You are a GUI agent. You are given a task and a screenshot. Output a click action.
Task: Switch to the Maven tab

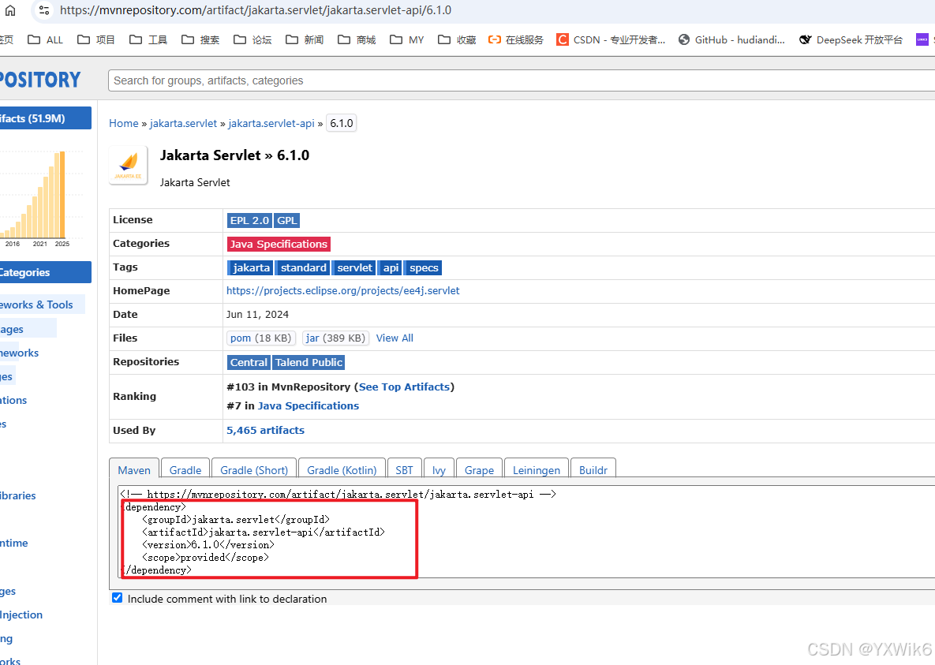point(134,470)
